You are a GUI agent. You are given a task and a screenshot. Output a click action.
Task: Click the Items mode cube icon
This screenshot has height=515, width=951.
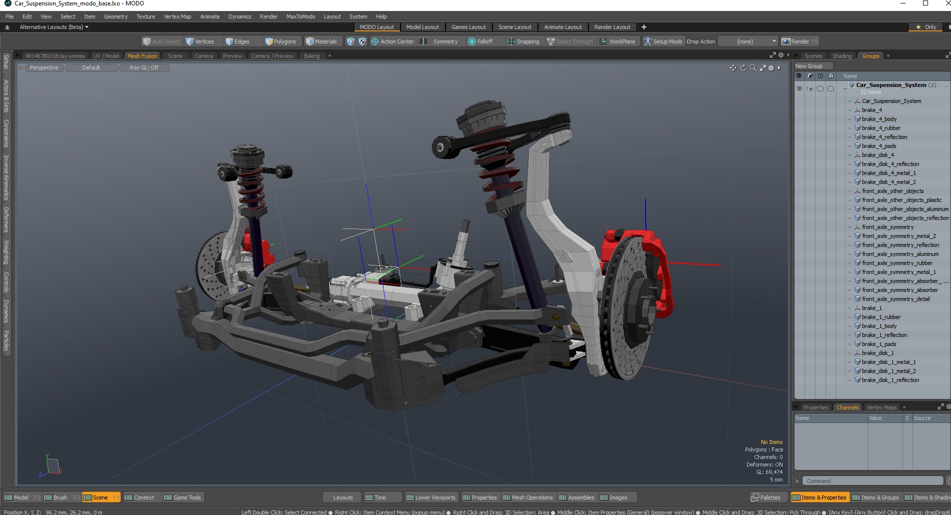point(350,41)
